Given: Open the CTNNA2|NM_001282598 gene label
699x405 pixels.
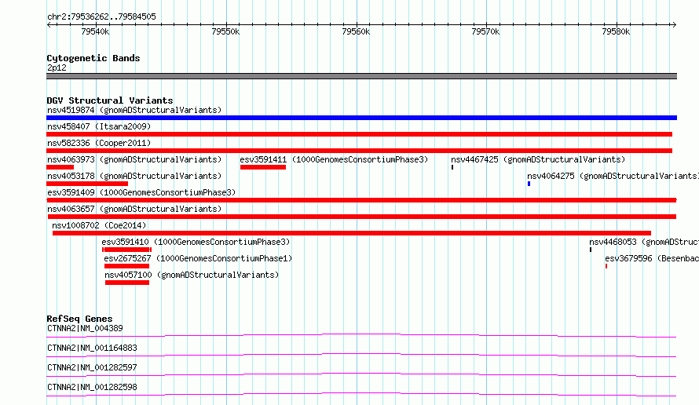Looking at the screenshot, I should pos(92,387).
